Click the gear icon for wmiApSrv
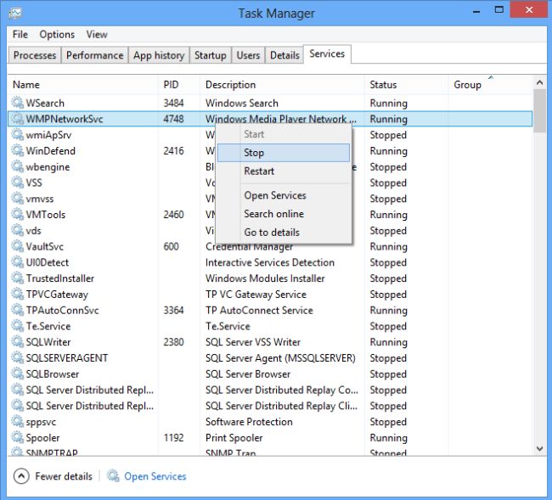The height and width of the screenshot is (500, 552). 17,134
